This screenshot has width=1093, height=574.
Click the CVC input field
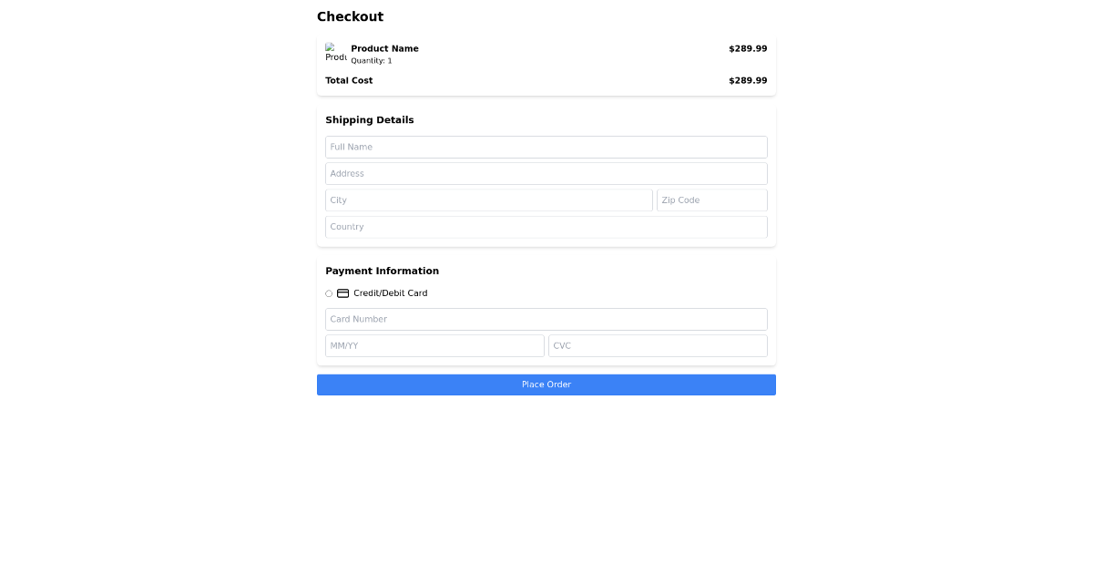coord(658,345)
